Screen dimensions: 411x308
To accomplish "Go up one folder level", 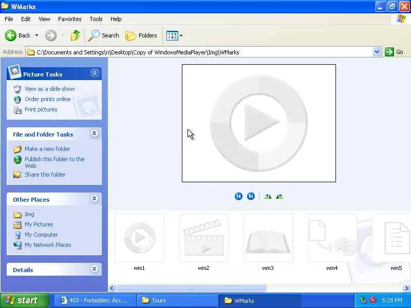I will (76, 35).
